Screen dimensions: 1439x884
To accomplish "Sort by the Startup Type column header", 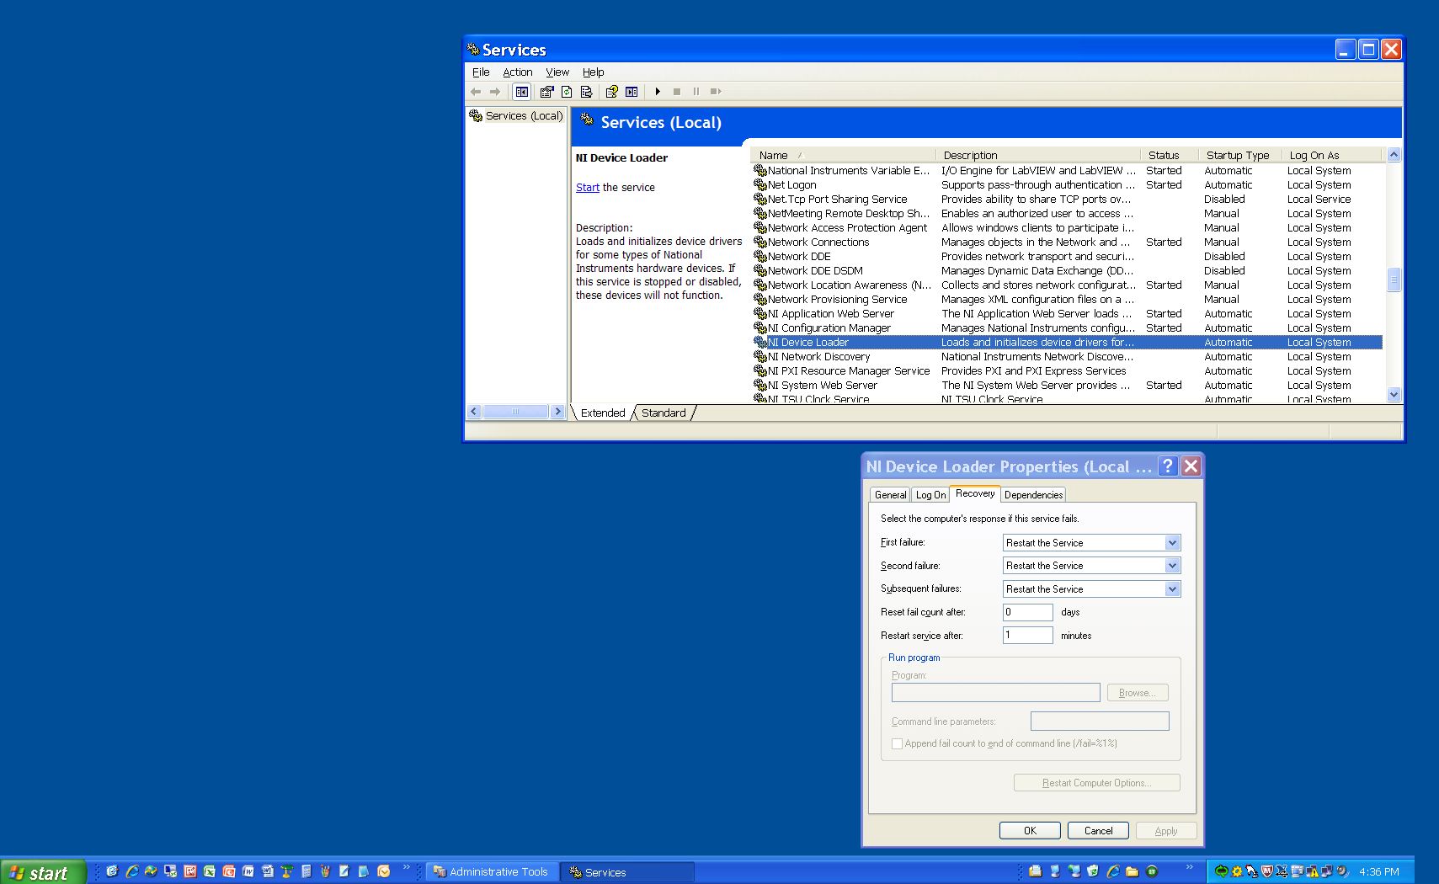I will pyautogui.click(x=1239, y=155).
